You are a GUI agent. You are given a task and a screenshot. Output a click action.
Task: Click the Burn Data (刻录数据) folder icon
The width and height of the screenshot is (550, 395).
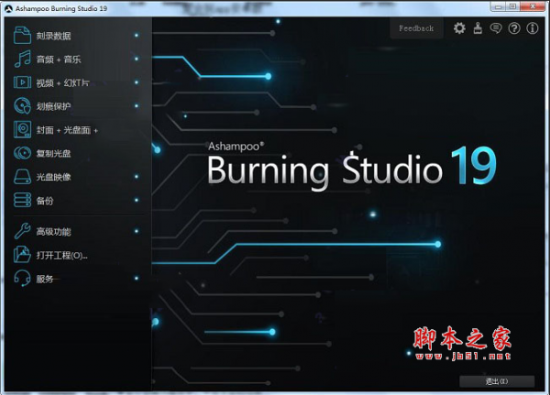pyautogui.click(x=22, y=36)
